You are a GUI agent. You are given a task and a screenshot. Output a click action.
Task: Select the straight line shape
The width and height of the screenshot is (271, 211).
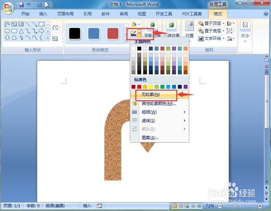click(28, 24)
